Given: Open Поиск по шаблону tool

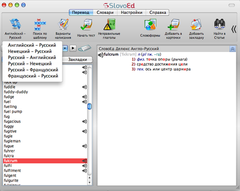Looking at the screenshot, I should 40,24.
